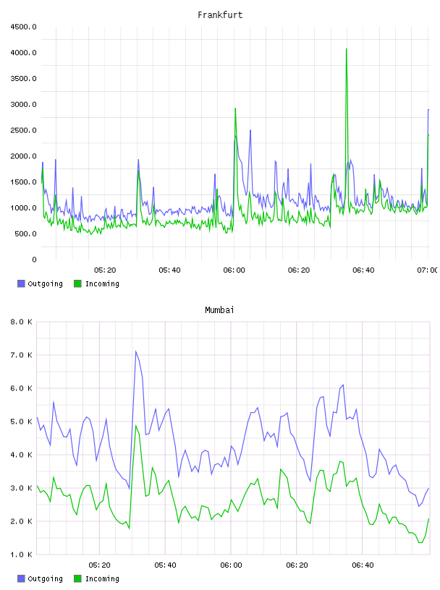Image resolution: width=440 pixels, height=590 pixels.
Task: Click the 4500.0 y-axis label in Frankfurt
Action: point(23,27)
